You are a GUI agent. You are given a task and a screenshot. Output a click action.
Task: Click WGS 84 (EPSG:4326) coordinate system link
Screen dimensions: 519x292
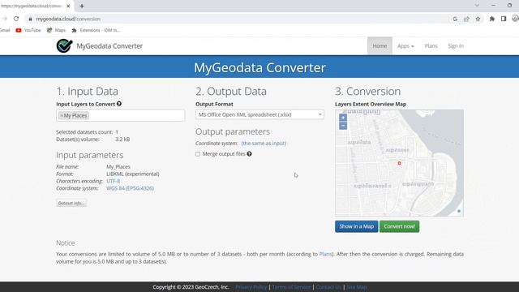[130, 188]
